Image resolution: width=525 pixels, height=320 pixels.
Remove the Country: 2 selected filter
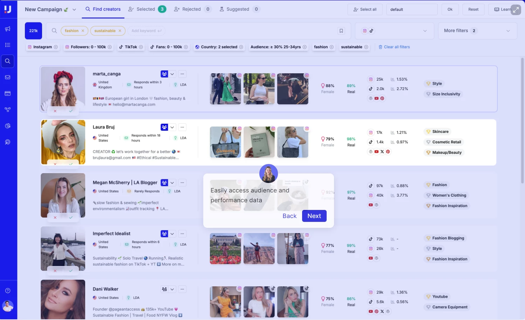tap(241, 47)
